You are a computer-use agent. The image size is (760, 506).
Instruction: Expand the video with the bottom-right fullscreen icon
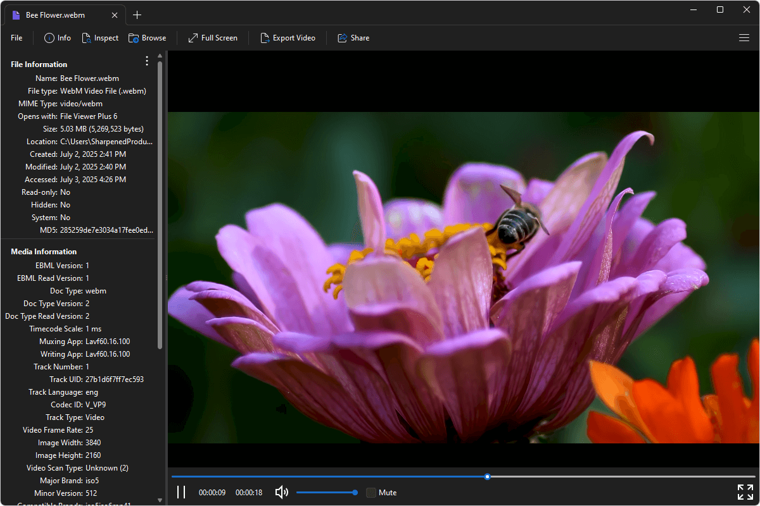pos(745,491)
